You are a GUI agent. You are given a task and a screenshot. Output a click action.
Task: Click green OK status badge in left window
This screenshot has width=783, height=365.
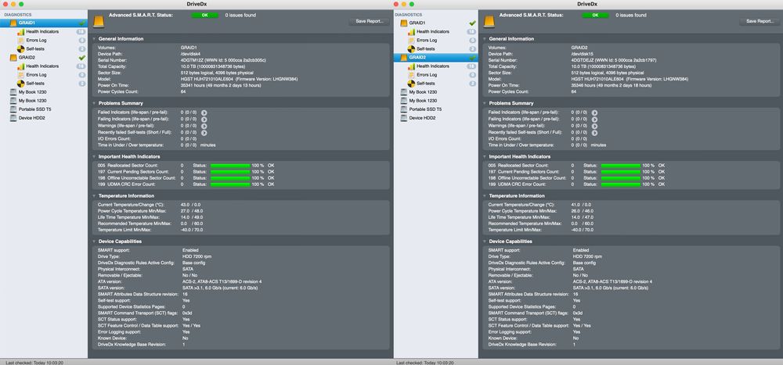(x=204, y=16)
